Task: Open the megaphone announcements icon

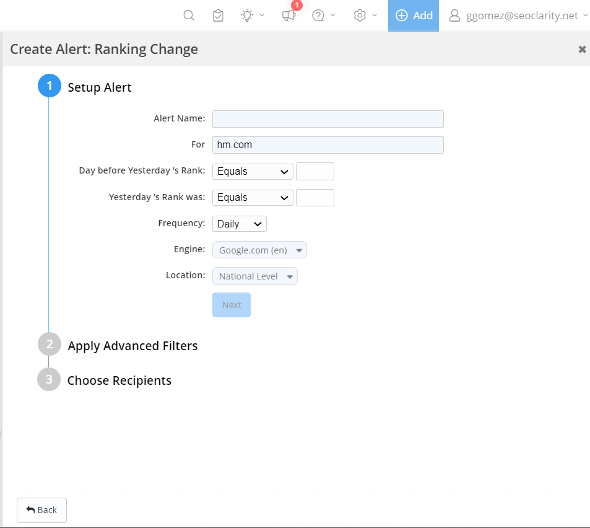Action: 288,15
